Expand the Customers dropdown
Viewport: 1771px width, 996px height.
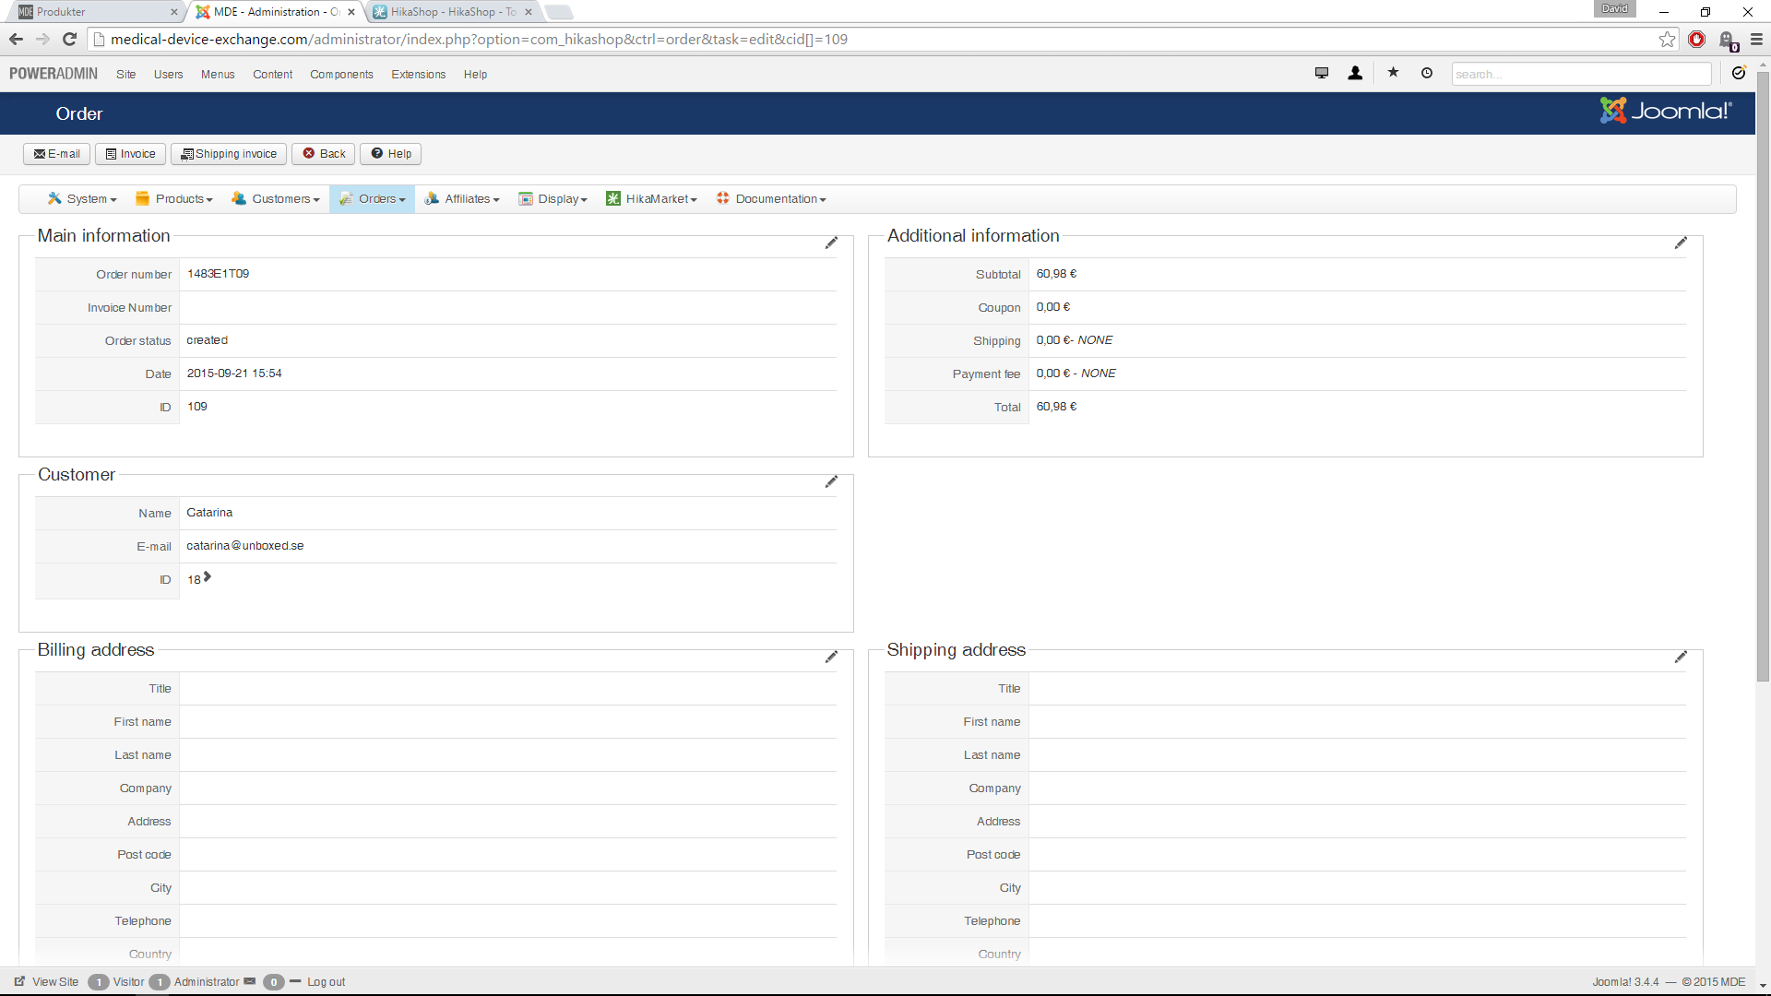click(276, 199)
